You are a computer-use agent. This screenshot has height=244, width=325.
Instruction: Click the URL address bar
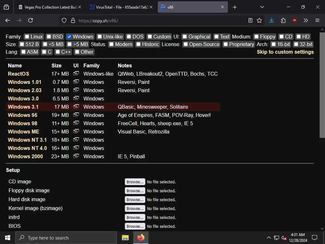click(162, 21)
